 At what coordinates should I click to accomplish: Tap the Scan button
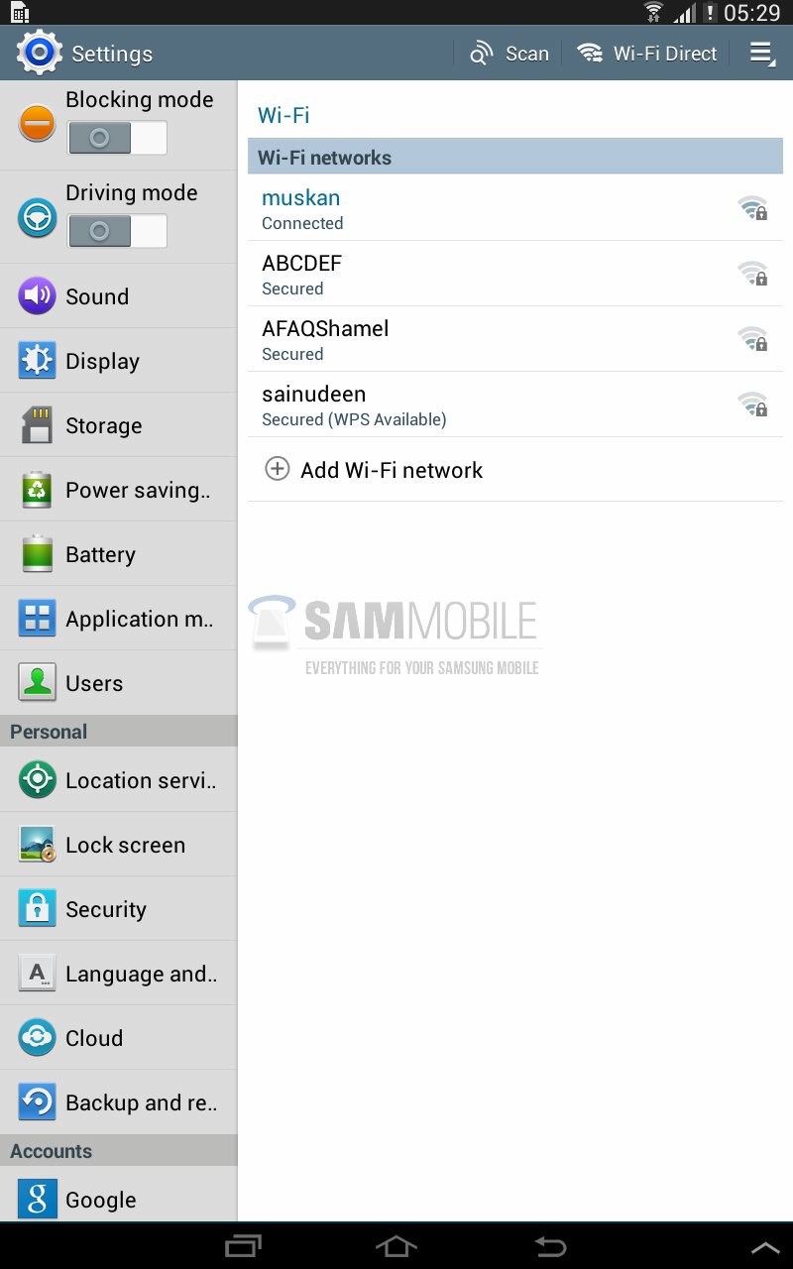point(509,54)
